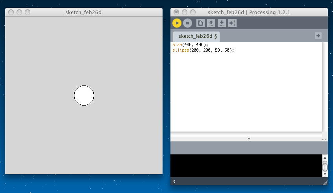The height and width of the screenshot is (193, 333).
Task: Click the ellipse(200, 200, 50, 50); code line
Action: point(203,50)
